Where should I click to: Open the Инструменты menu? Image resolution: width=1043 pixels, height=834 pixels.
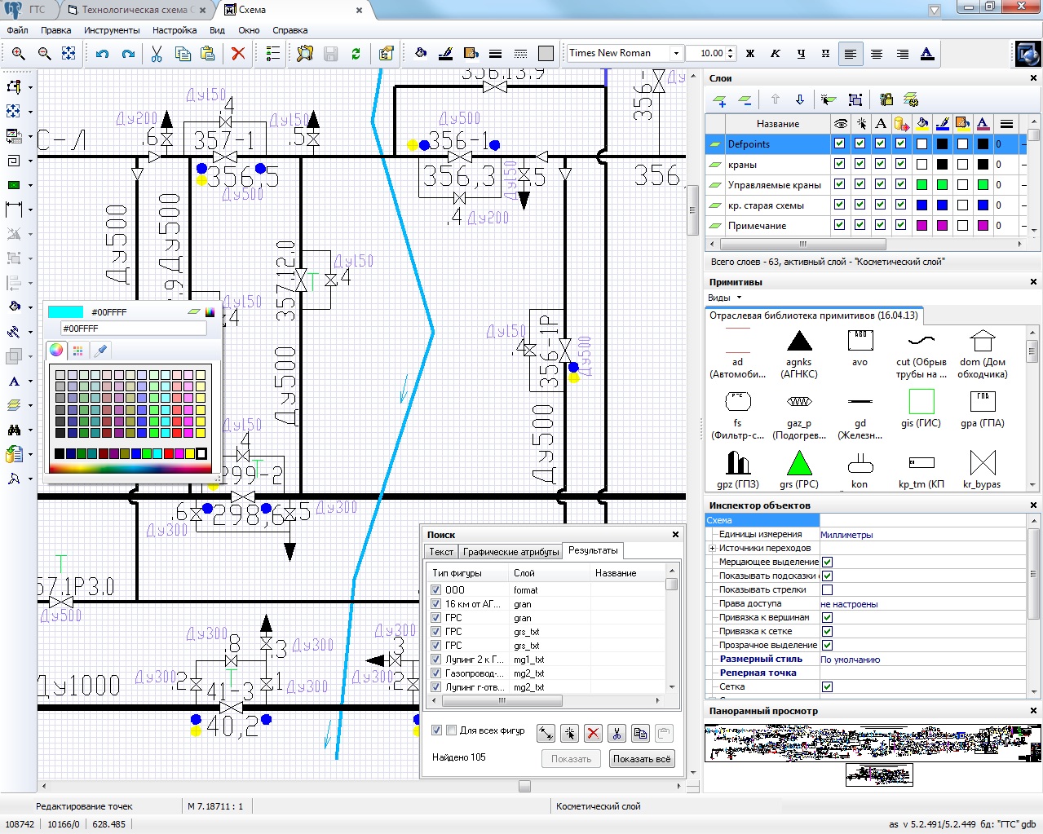[x=112, y=30]
